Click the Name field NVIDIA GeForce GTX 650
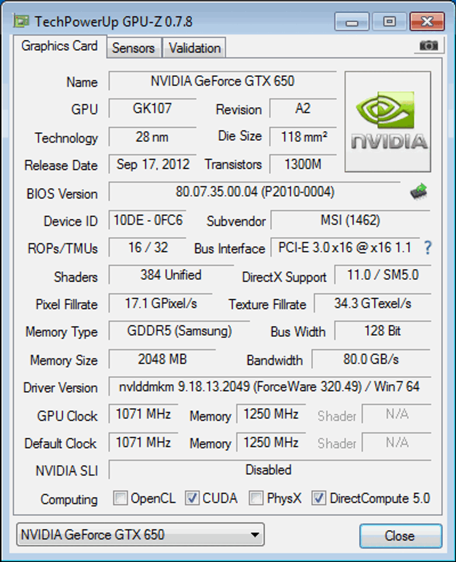This screenshot has width=456, height=562. 223,81
